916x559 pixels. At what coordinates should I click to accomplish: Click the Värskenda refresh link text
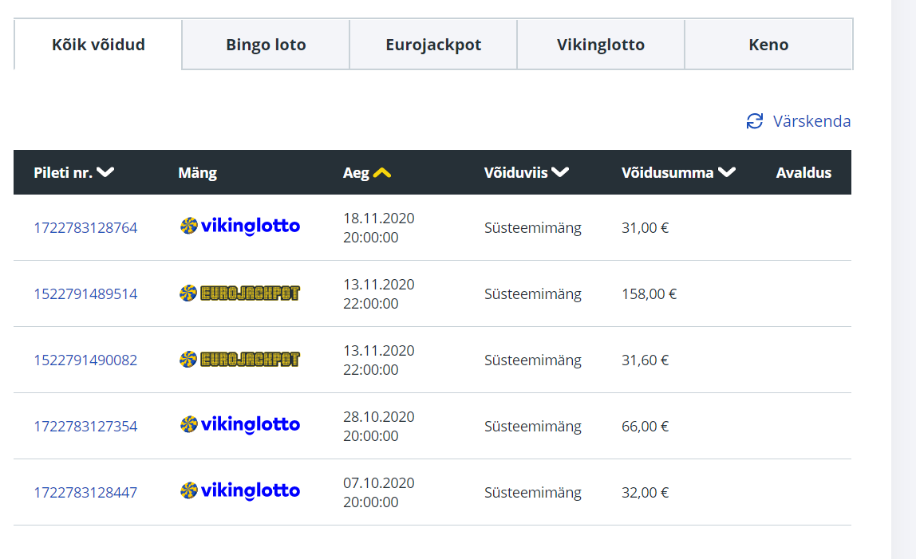tap(811, 121)
